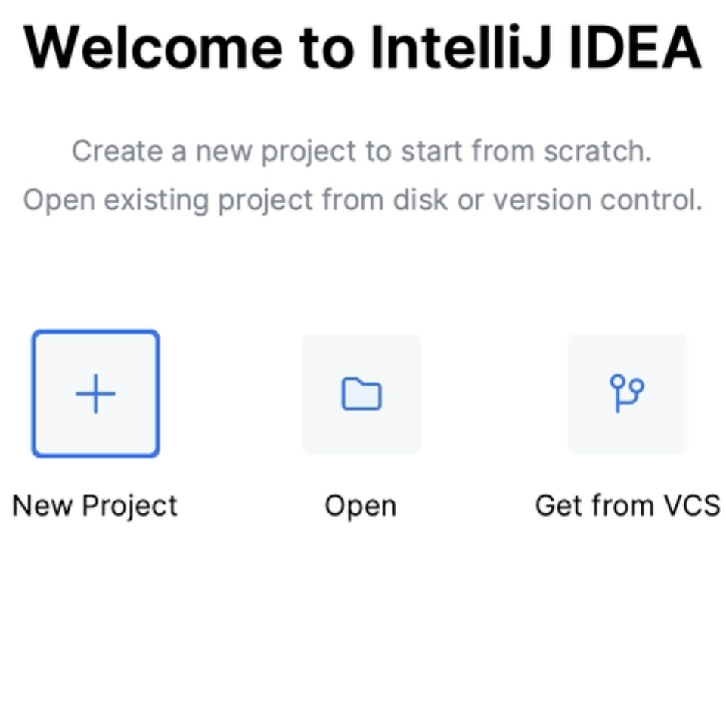The width and height of the screenshot is (726, 726).
Task: Click the "Welcome to IntelliJ IDEA" heading
Action: (362, 47)
